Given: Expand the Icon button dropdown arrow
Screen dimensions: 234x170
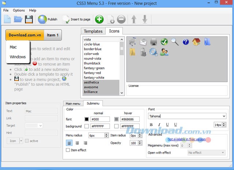Looking at the screenshot, I should click(x=21, y=141).
